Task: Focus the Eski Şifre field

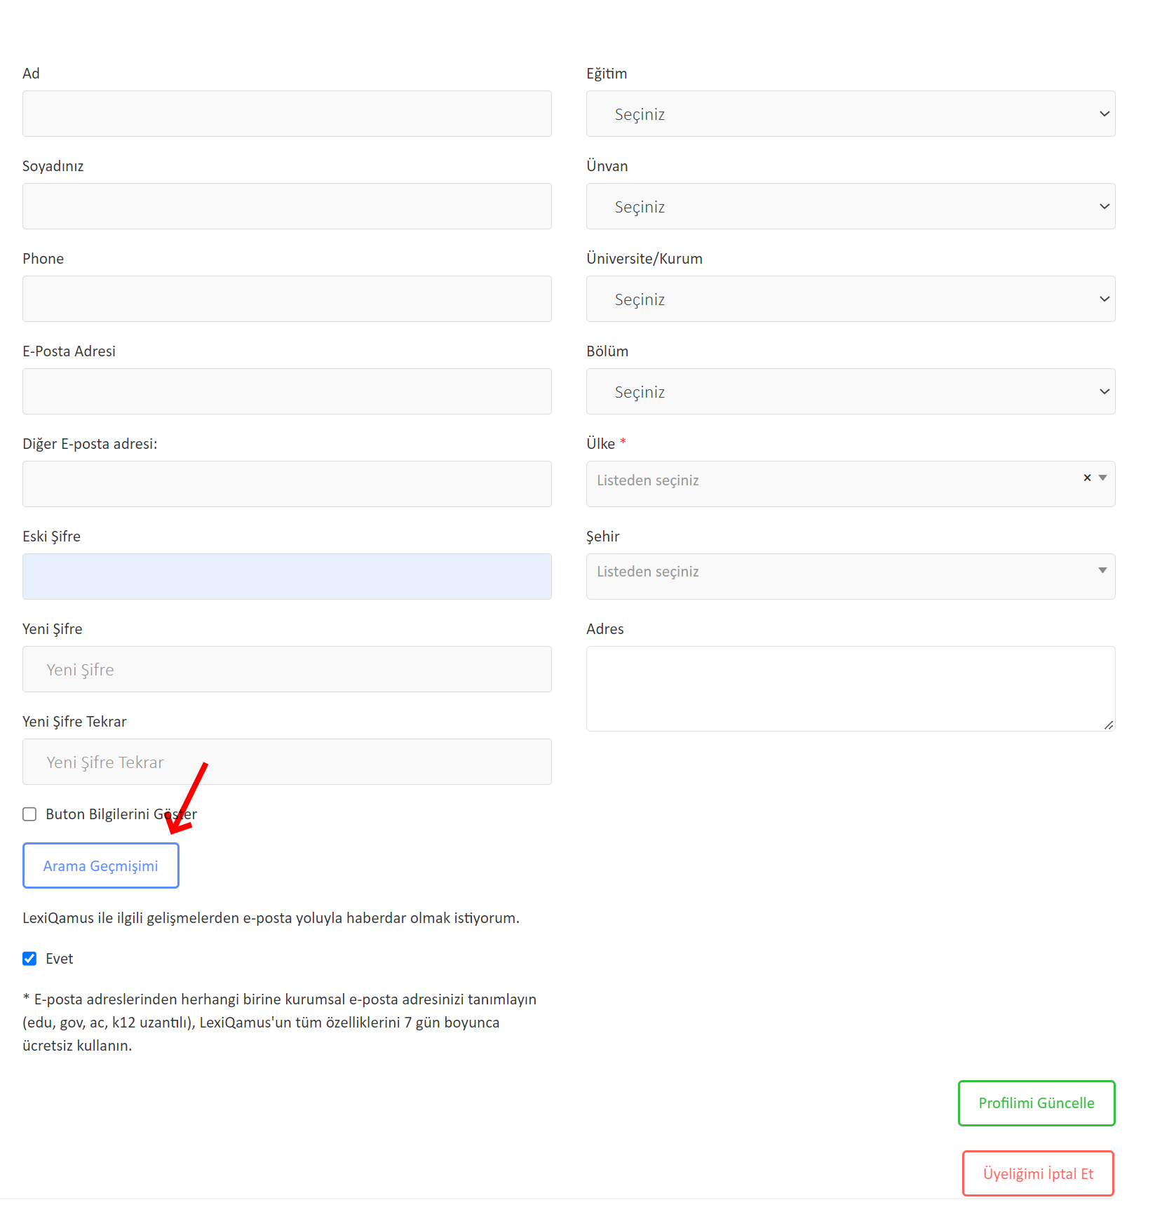Action: click(x=287, y=577)
